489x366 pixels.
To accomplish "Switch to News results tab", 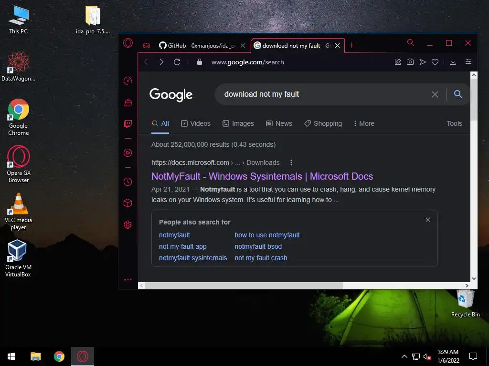I will click(x=279, y=123).
